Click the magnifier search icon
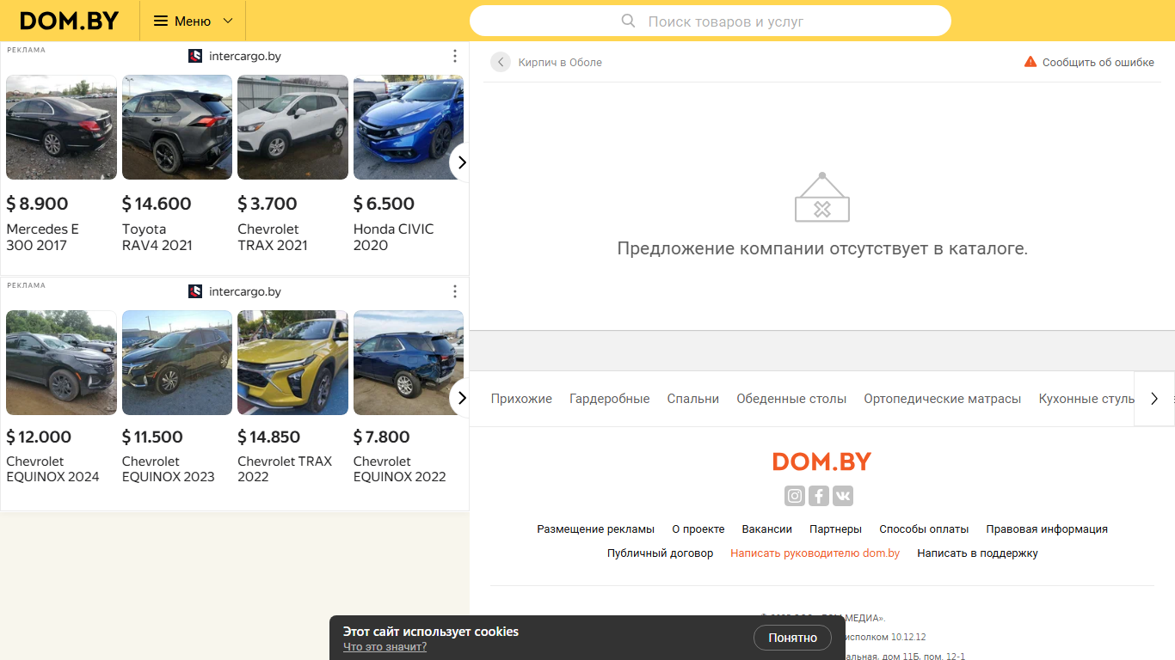Image resolution: width=1175 pixels, height=660 pixels. coord(629,21)
